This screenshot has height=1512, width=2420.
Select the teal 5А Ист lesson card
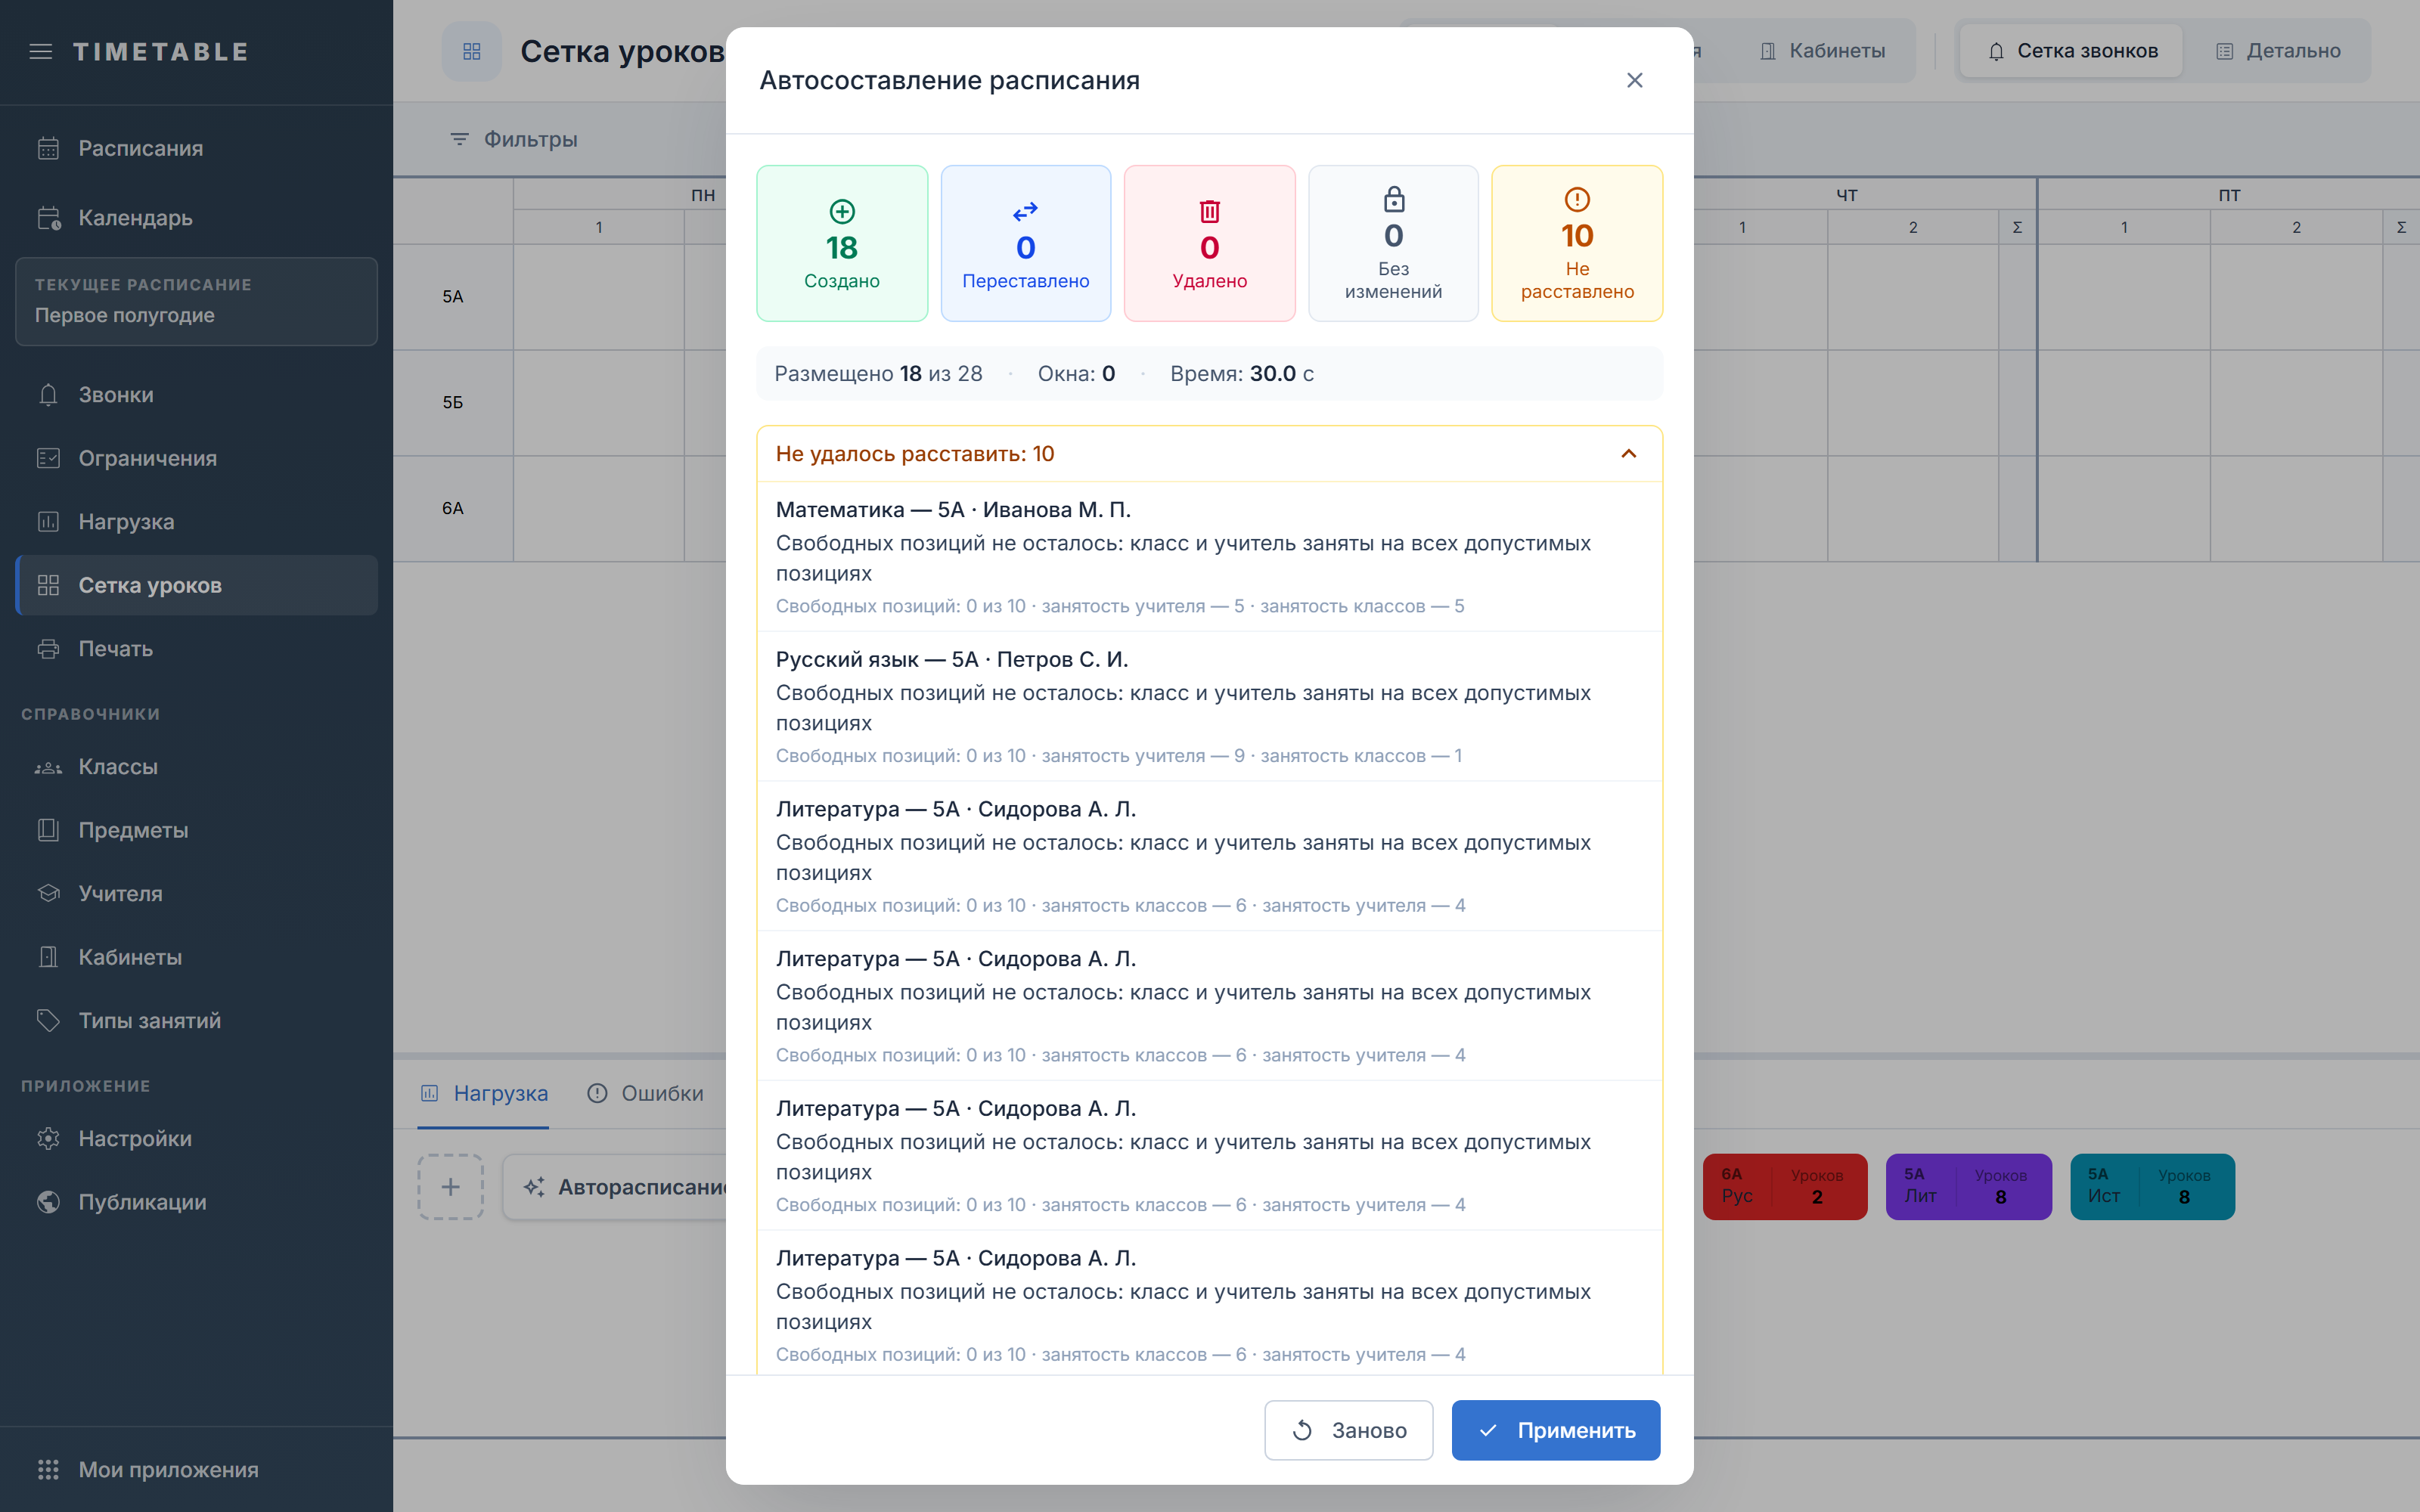(2152, 1187)
